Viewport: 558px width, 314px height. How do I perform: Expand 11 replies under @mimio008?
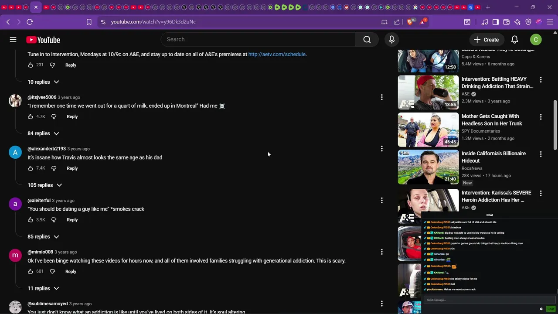[x=43, y=288]
